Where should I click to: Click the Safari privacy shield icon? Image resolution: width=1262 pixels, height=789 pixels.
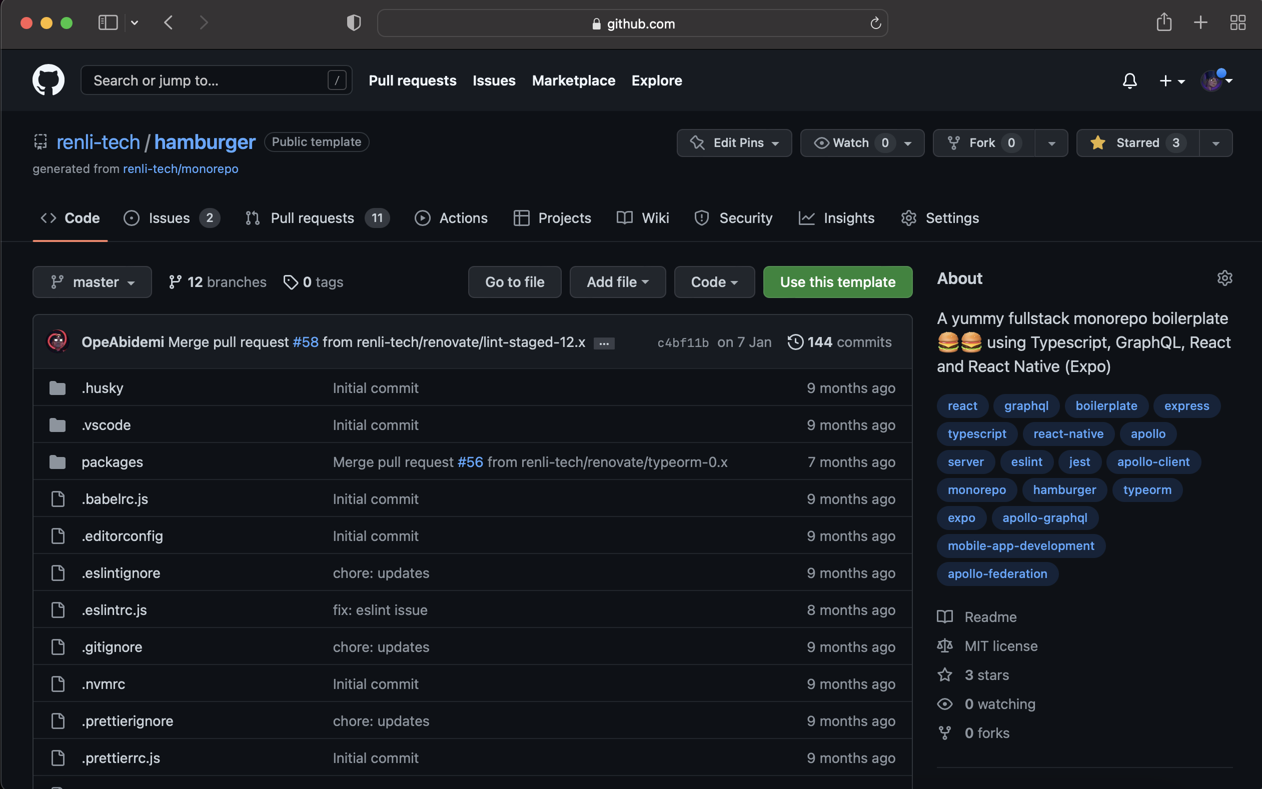(x=354, y=23)
